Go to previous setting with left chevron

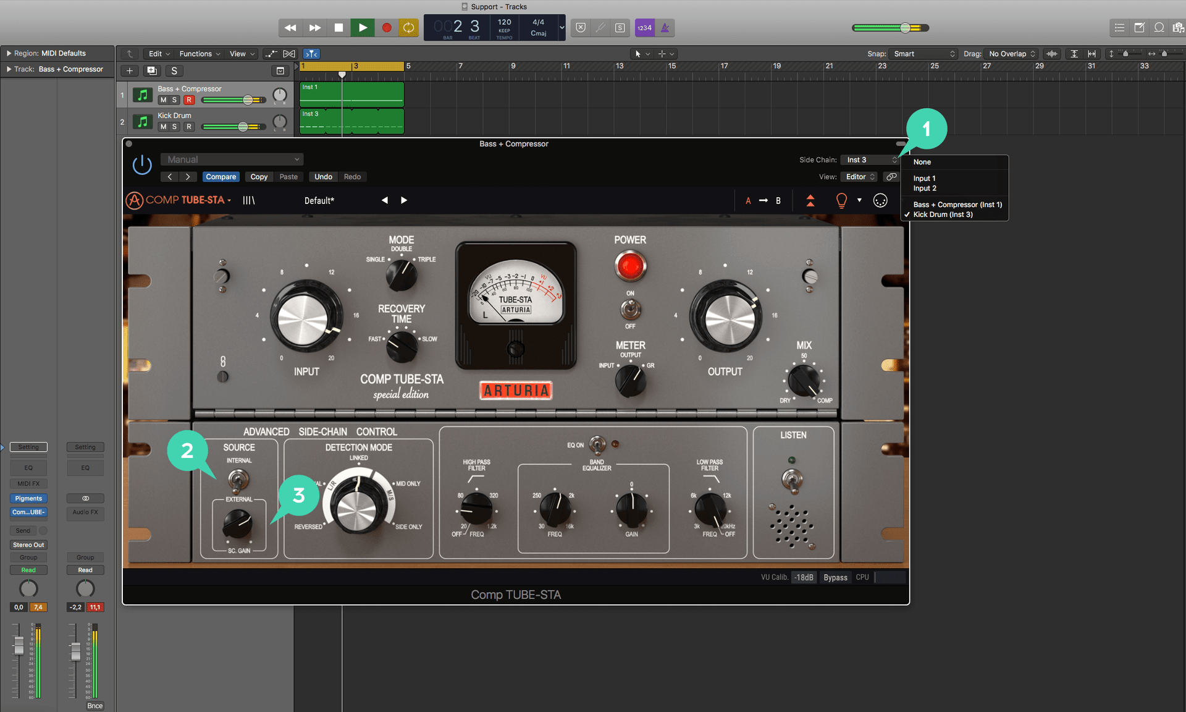click(170, 177)
